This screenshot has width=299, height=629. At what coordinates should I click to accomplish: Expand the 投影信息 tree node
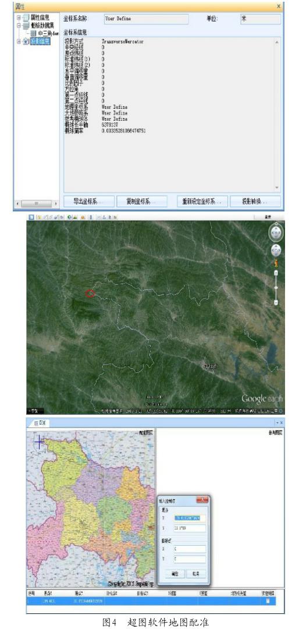point(19,41)
